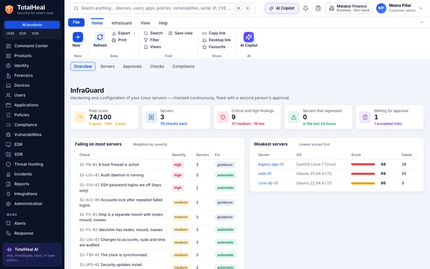Screen dimensions: 430x269
Task: Open the web-01 server link
Action: point(265,174)
